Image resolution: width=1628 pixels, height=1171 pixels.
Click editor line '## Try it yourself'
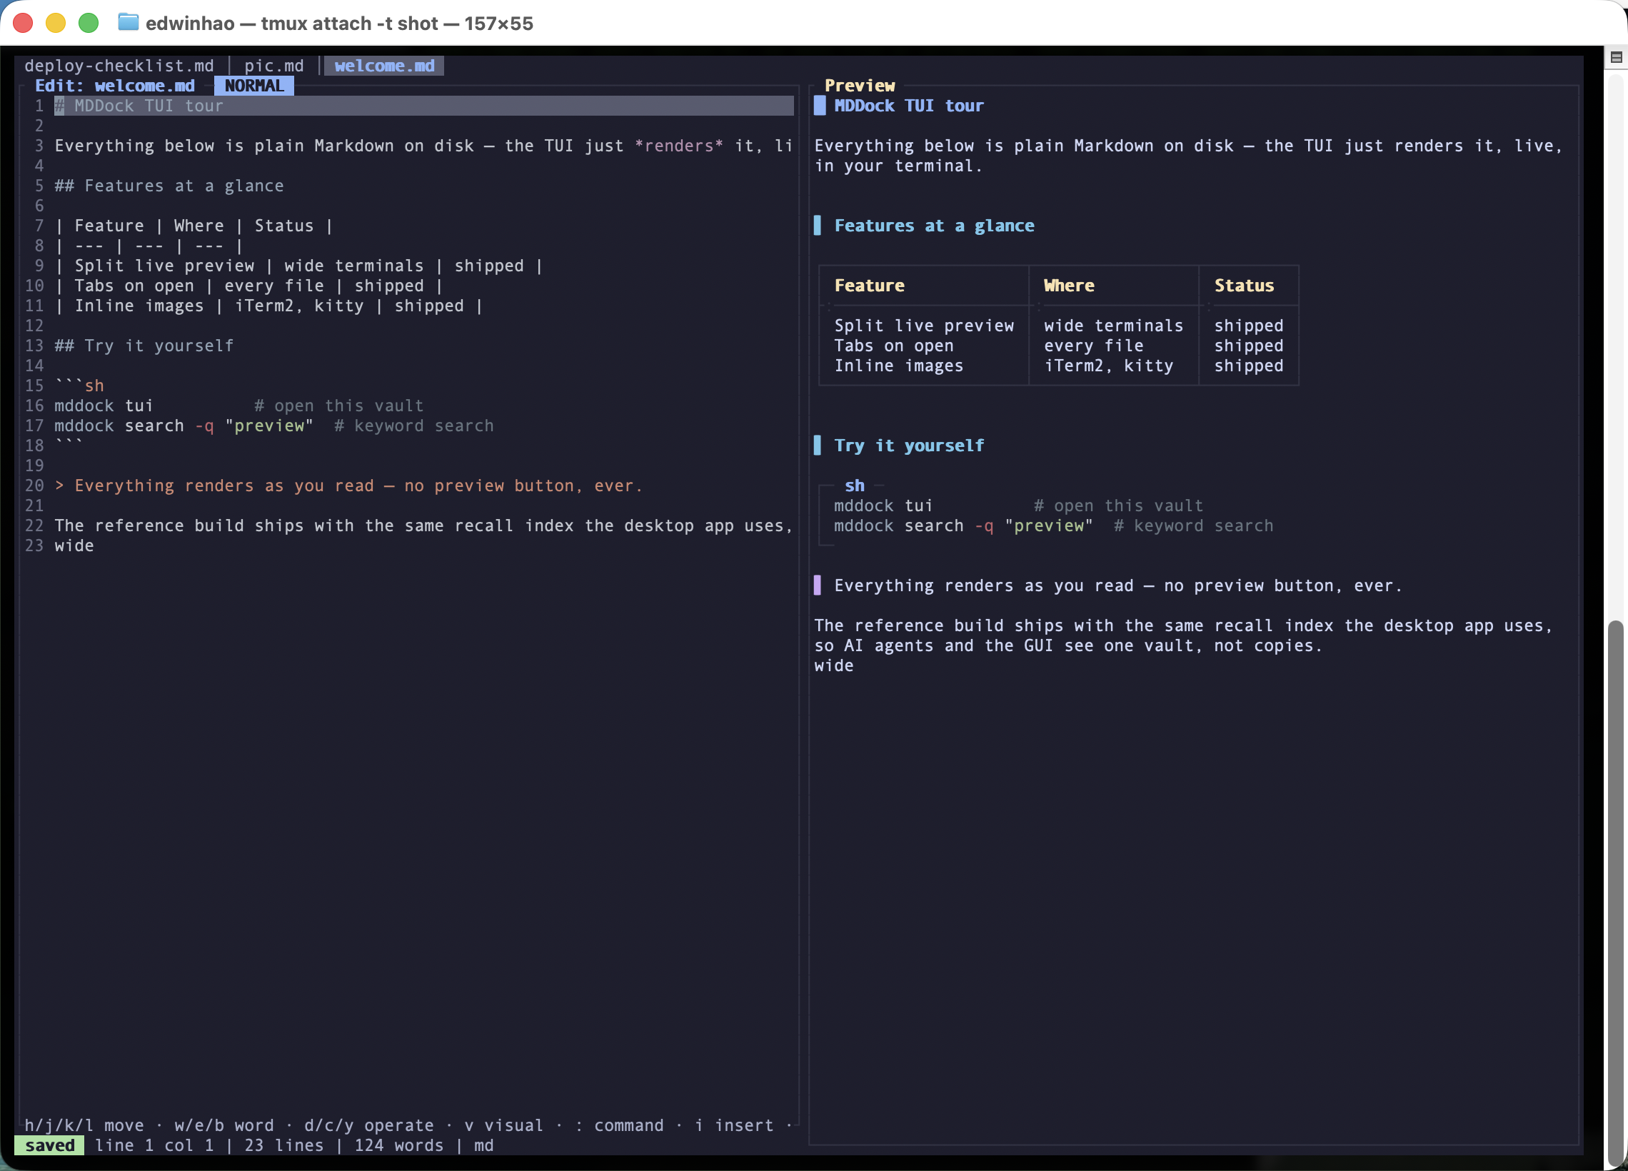(x=144, y=346)
